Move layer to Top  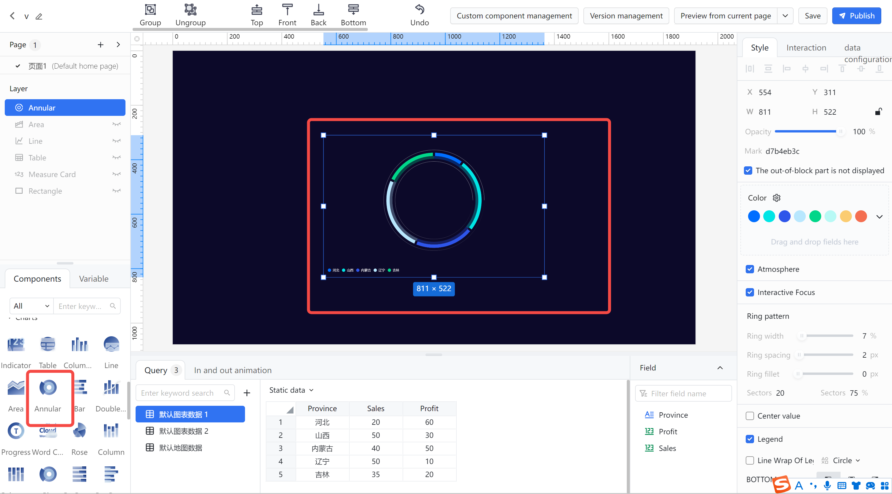click(x=257, y=15)
